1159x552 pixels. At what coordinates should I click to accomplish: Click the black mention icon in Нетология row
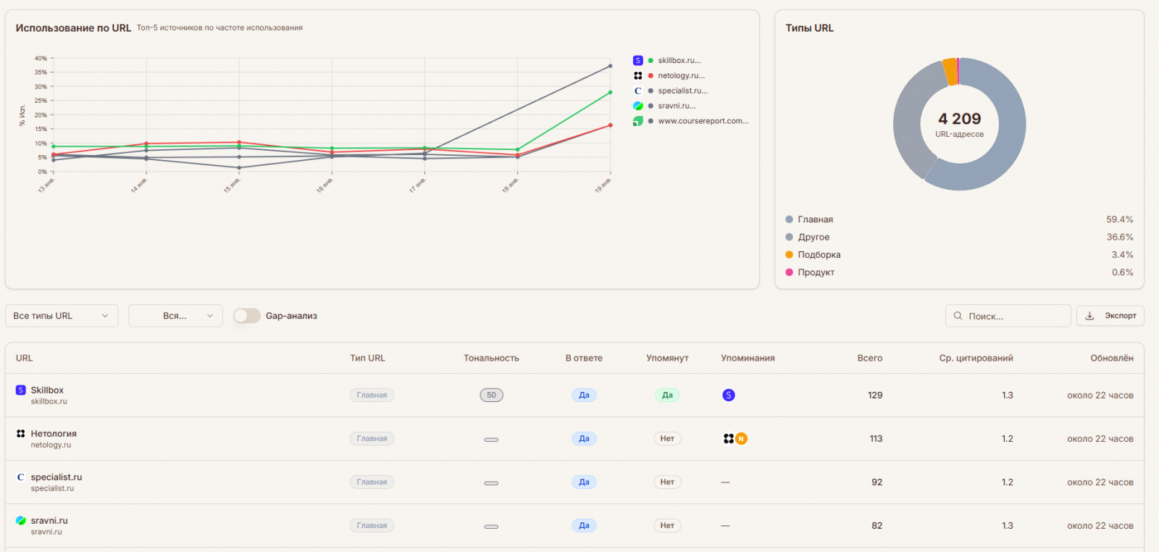tap(729, 439)
